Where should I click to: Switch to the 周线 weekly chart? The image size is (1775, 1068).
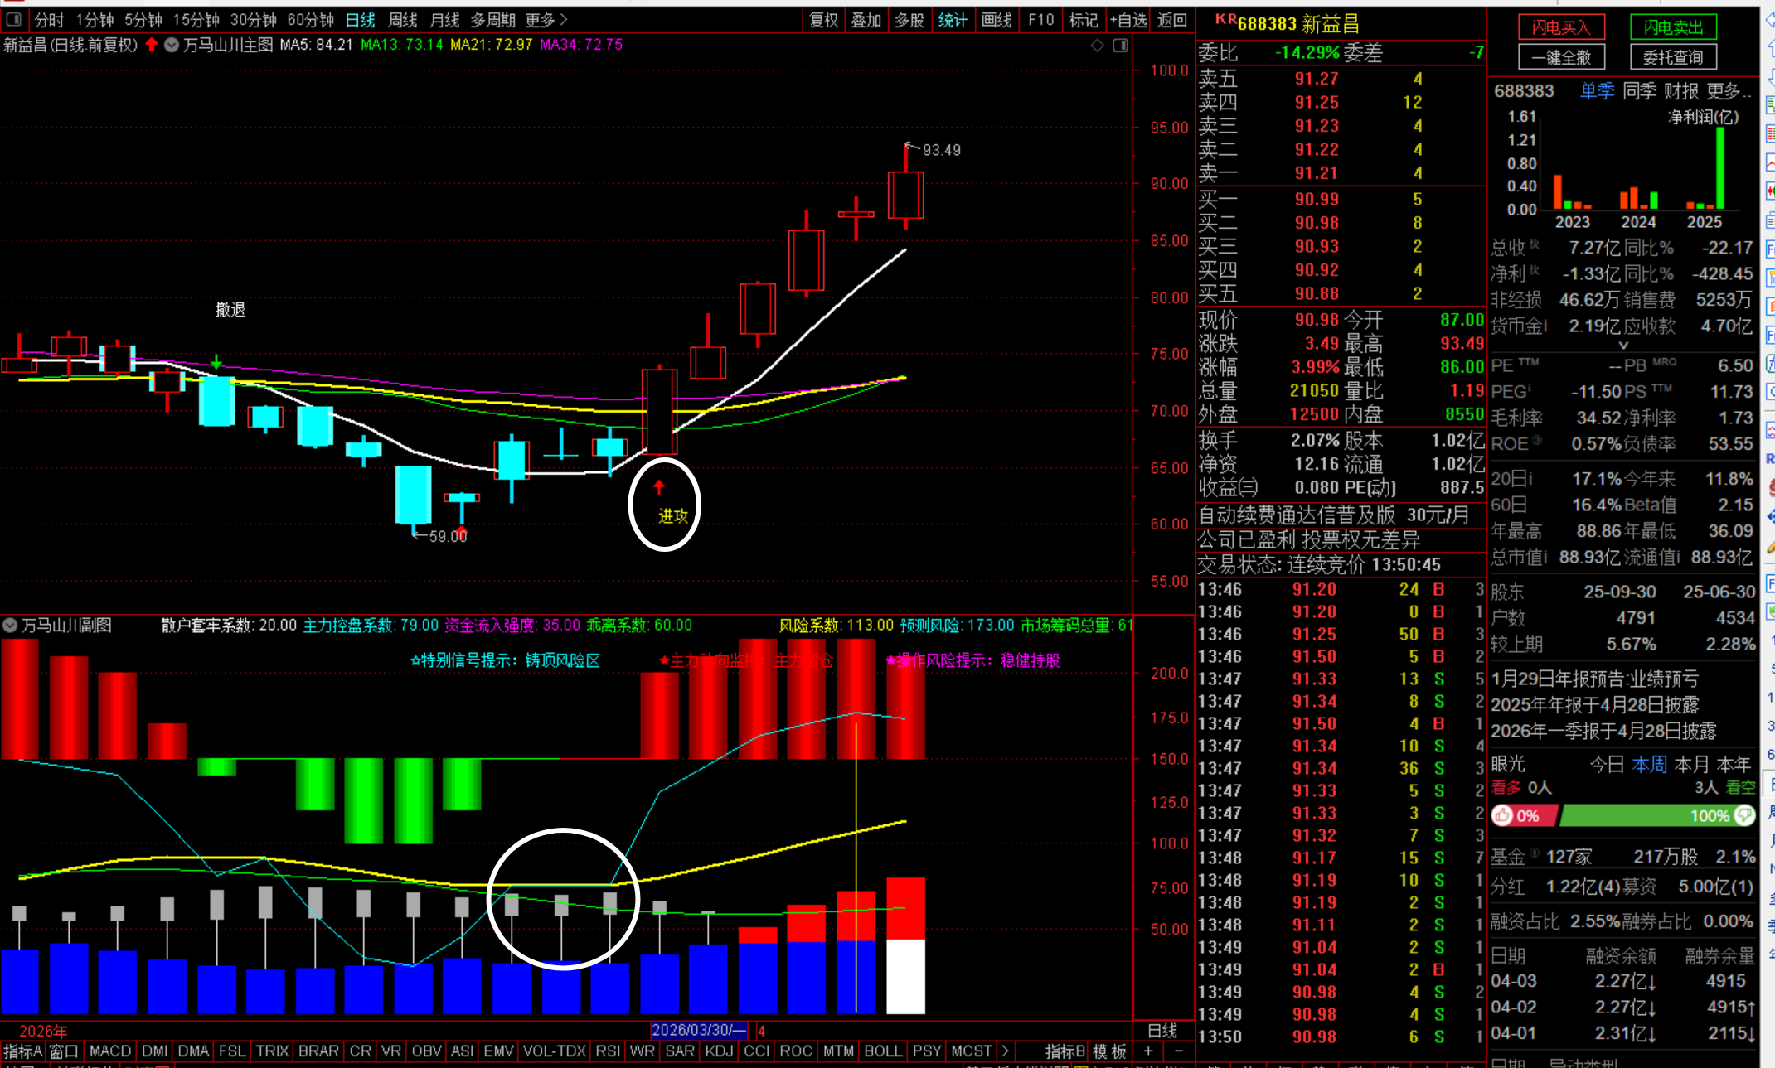[x=403, y=19]
